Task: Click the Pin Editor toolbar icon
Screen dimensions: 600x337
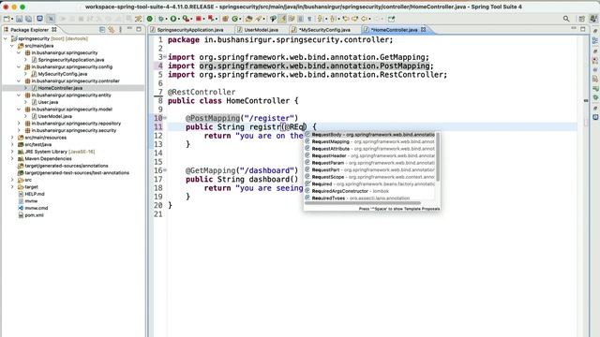Action: point(392,19)
